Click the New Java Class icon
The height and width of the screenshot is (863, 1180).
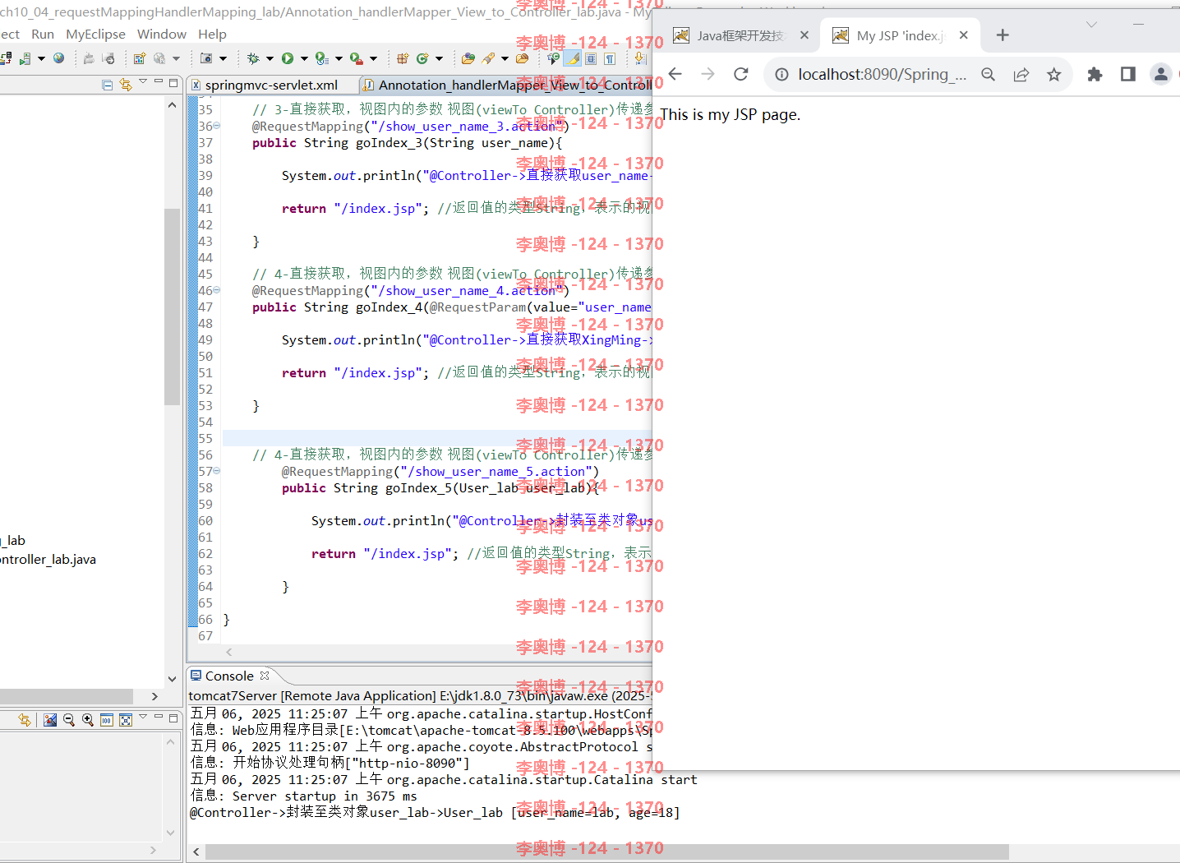422,58
